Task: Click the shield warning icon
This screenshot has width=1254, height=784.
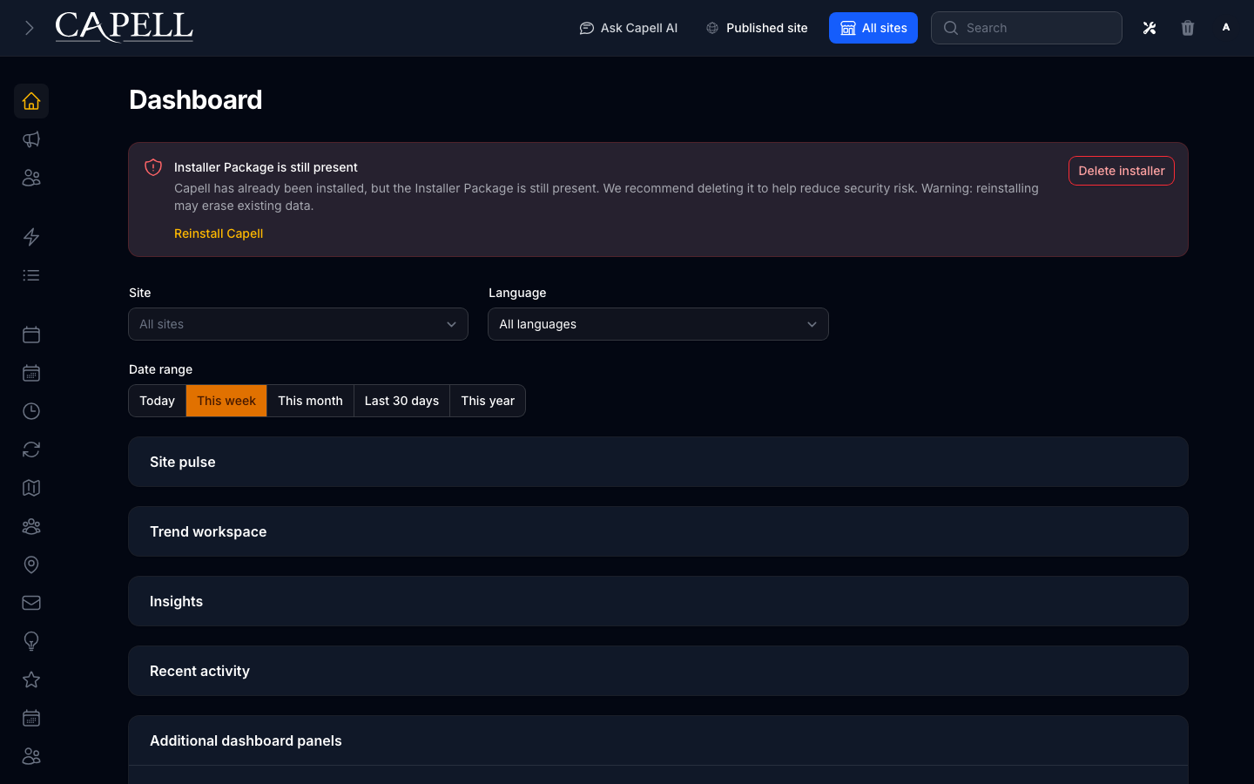Action: [x=153, y=167]
